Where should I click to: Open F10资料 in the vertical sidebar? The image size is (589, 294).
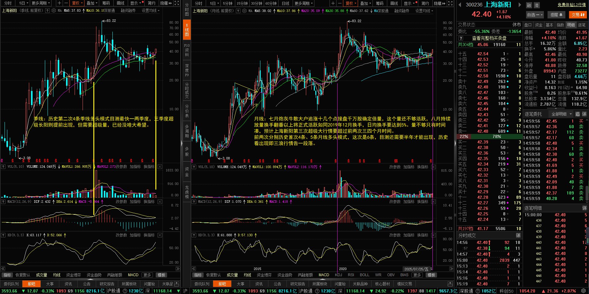[x=187, y=50]
